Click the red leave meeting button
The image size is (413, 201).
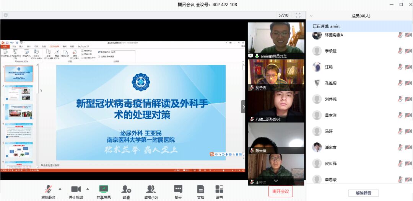point(280,191)
